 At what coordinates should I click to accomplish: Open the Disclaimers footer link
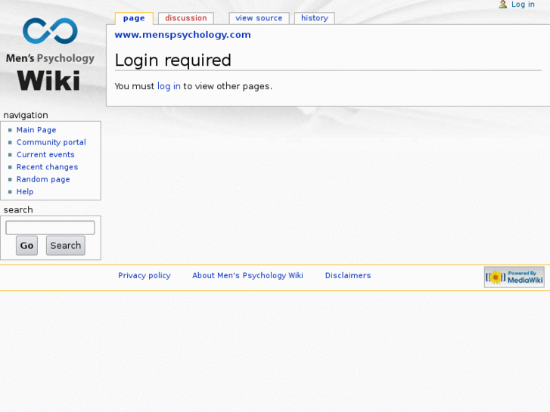point(348,276)
